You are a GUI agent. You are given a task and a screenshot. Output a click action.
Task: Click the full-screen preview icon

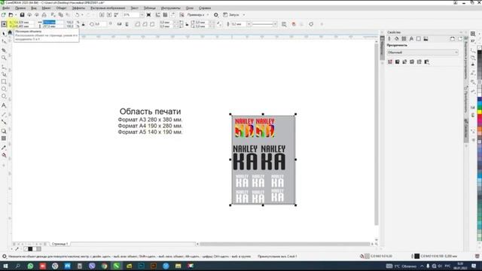coord(149,15)
